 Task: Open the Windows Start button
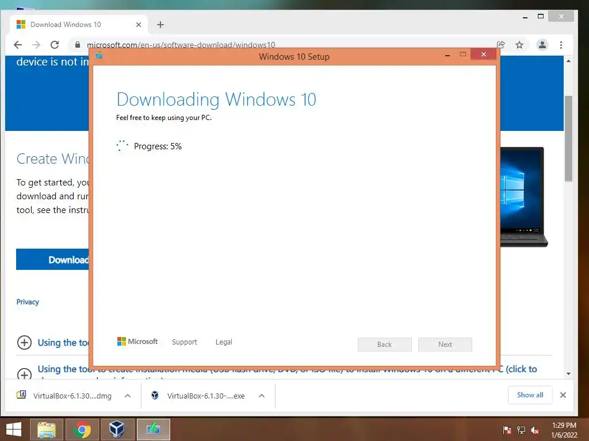[14, 430]
